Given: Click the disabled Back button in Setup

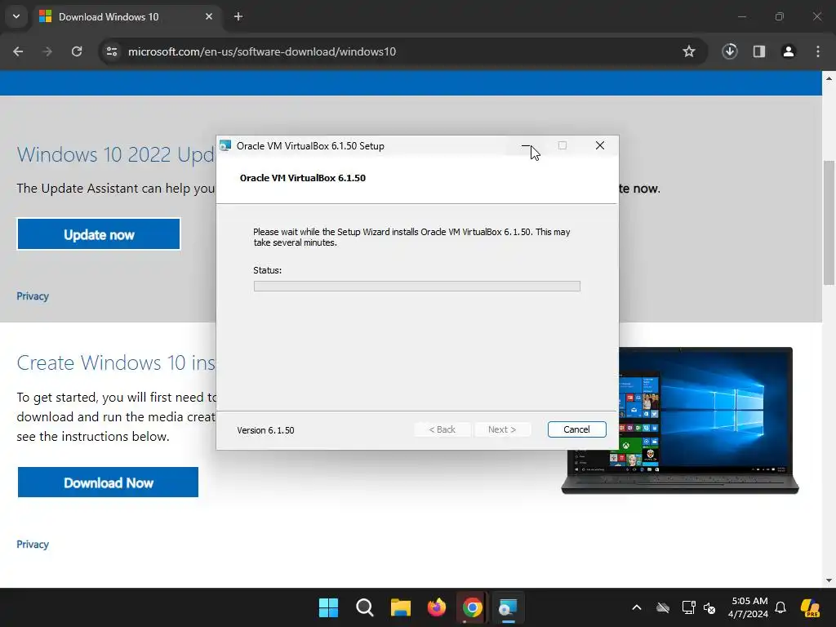Looking at the screenshot, I should point(442,429).
